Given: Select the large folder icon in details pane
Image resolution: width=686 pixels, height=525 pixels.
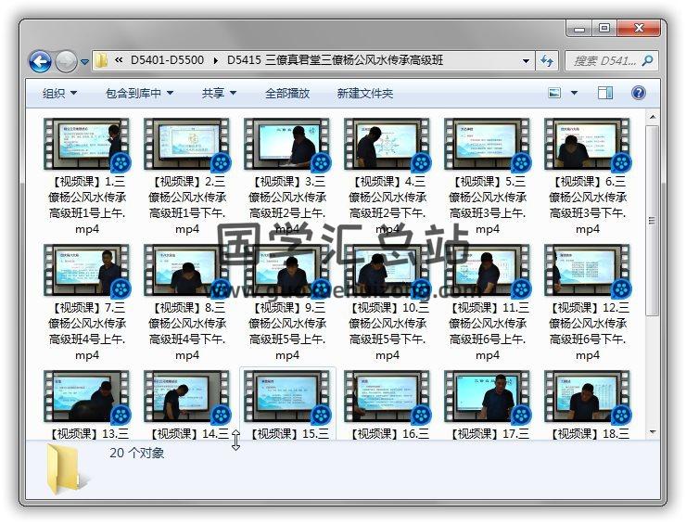Looking at the screenshot, I should coord(67,466).
